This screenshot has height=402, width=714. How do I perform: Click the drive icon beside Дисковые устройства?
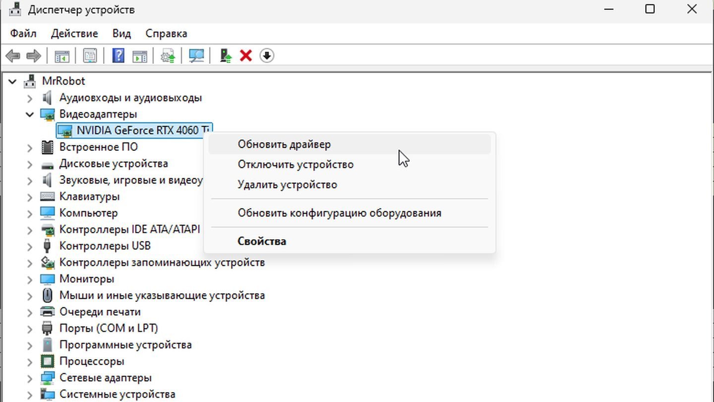[47, 164]
